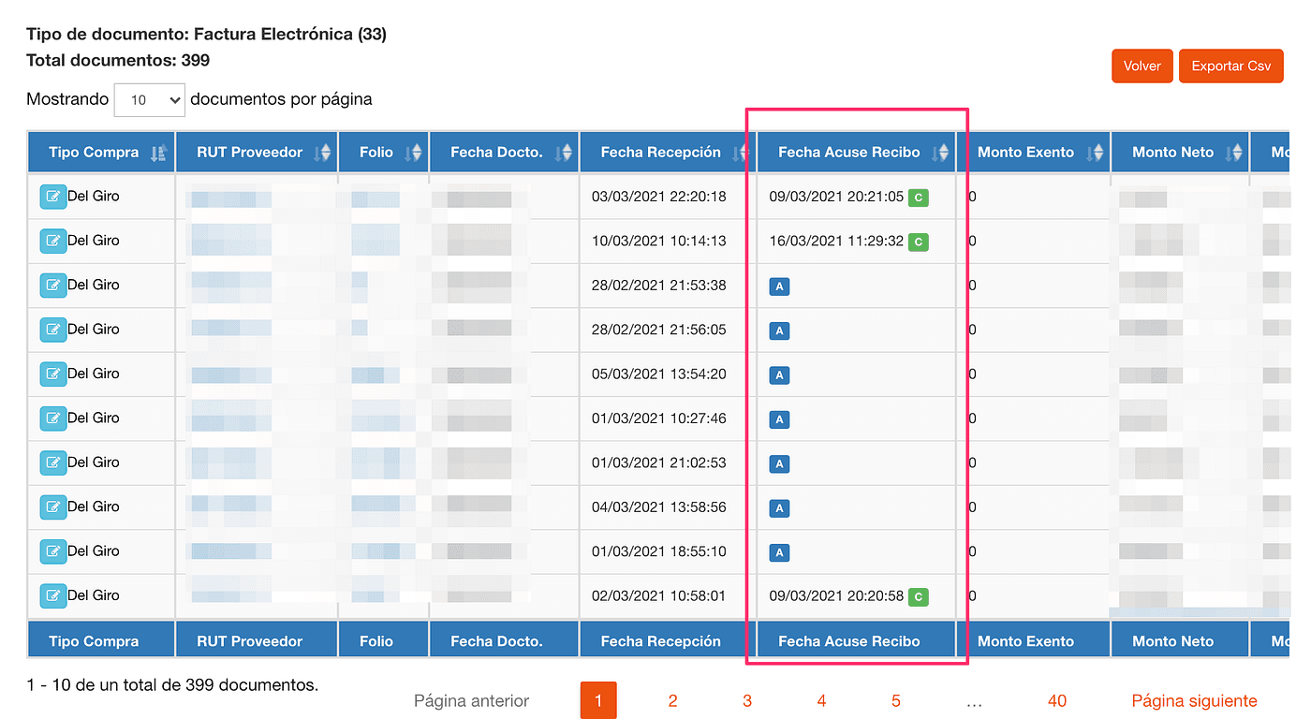Sort by Monto Neto column header
The image size is (1311, 719).
point(1180,152)
